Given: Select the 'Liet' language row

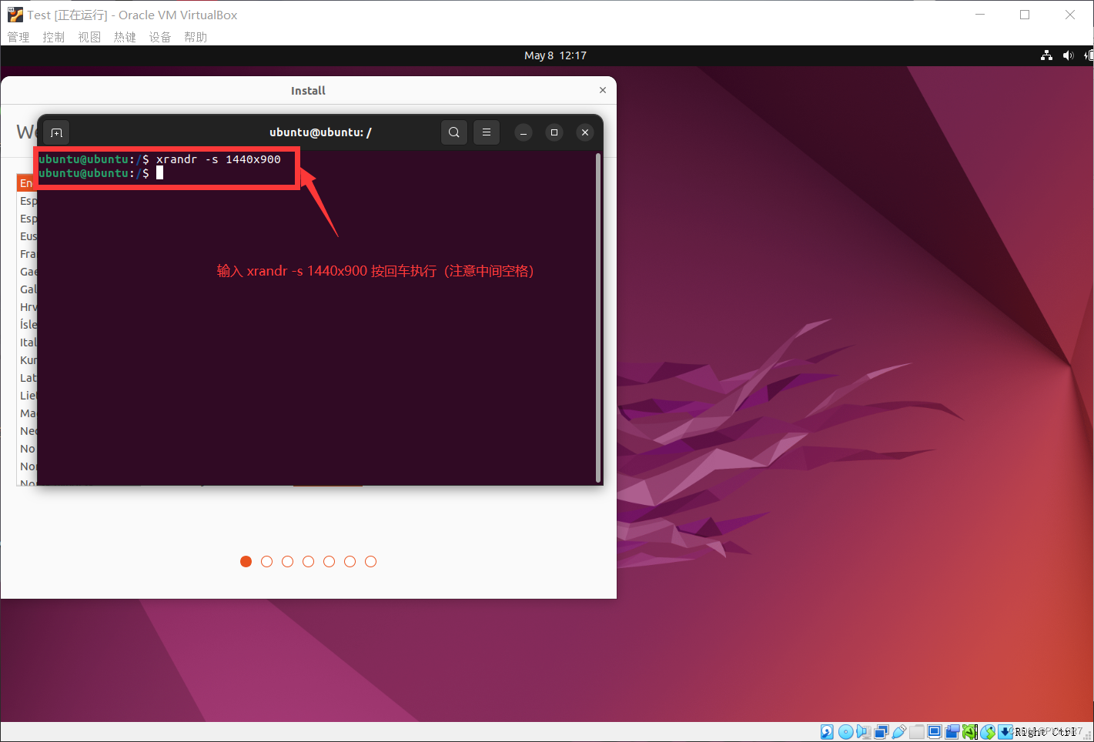Looking at the screenshot, I should [27, 396].
